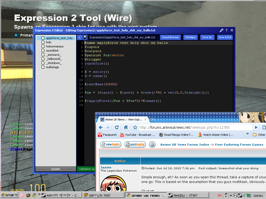Viewport: 266px width, 199px height.
Task: Switch to Garry's Mod in the taskbar
Action: tap(103, 195)
